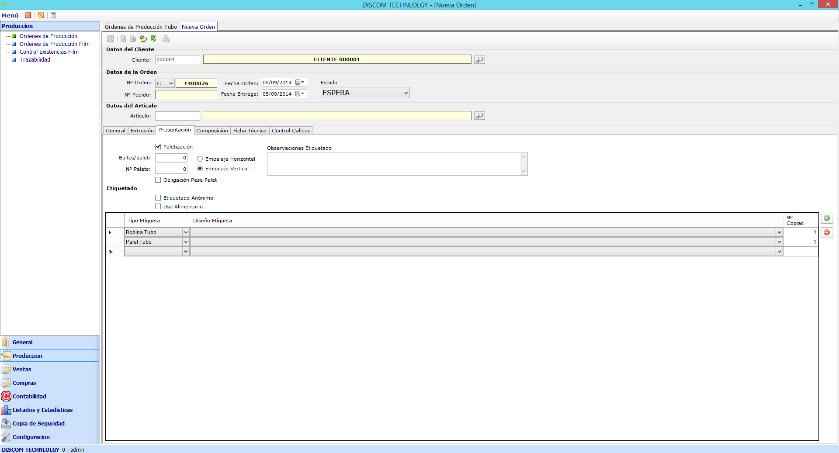Uncheck the Paletización checkbox
Viewport: 839px width, 453px height.
click(x=158, y=147)
